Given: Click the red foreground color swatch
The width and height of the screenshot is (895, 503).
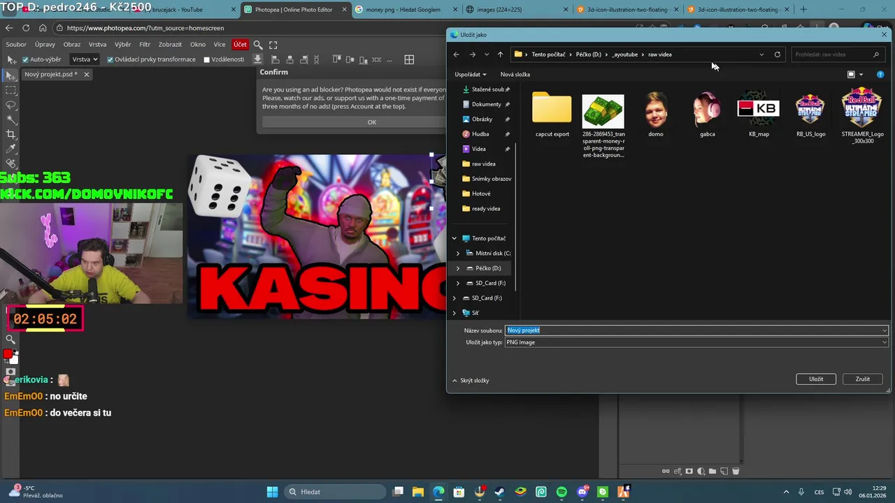Looking at the screenshot, I should tap(8, 354).
